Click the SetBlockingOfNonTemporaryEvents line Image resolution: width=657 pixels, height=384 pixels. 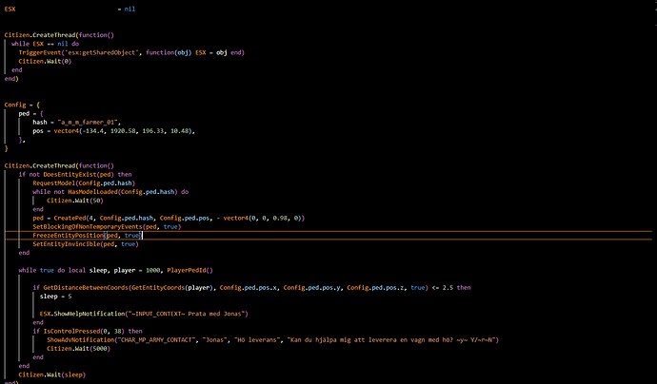pyautogui.click(x=104, y=226)
